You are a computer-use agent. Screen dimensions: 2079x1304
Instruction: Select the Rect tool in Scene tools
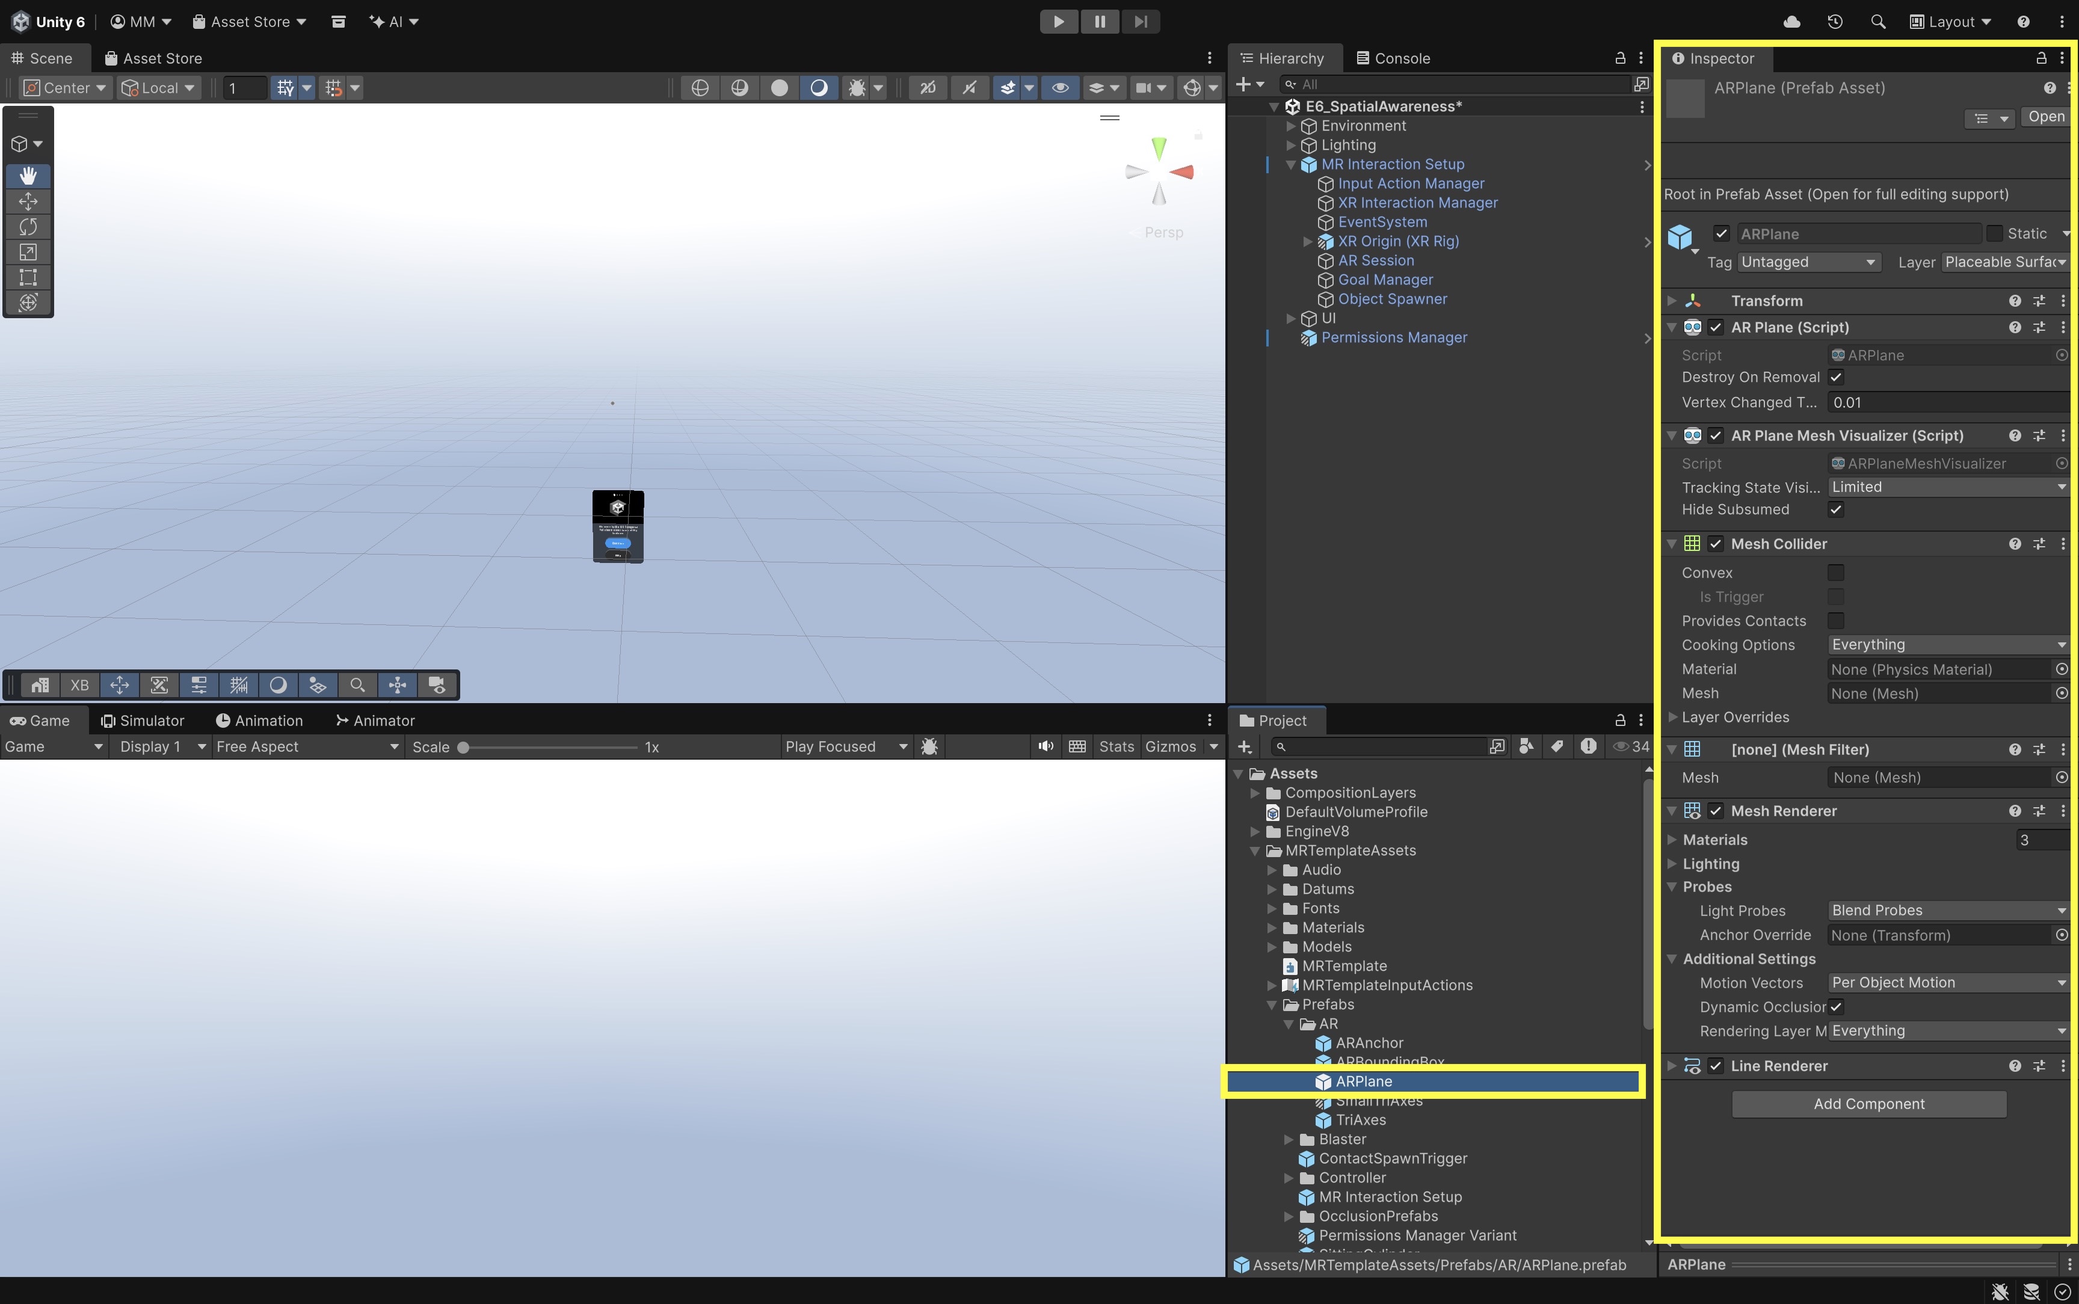28,277
